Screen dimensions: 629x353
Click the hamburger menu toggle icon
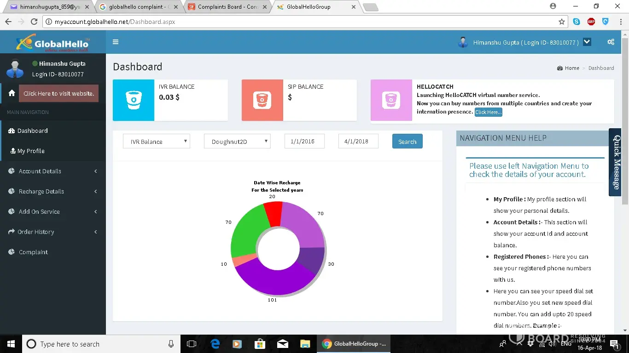click(116, 42)
